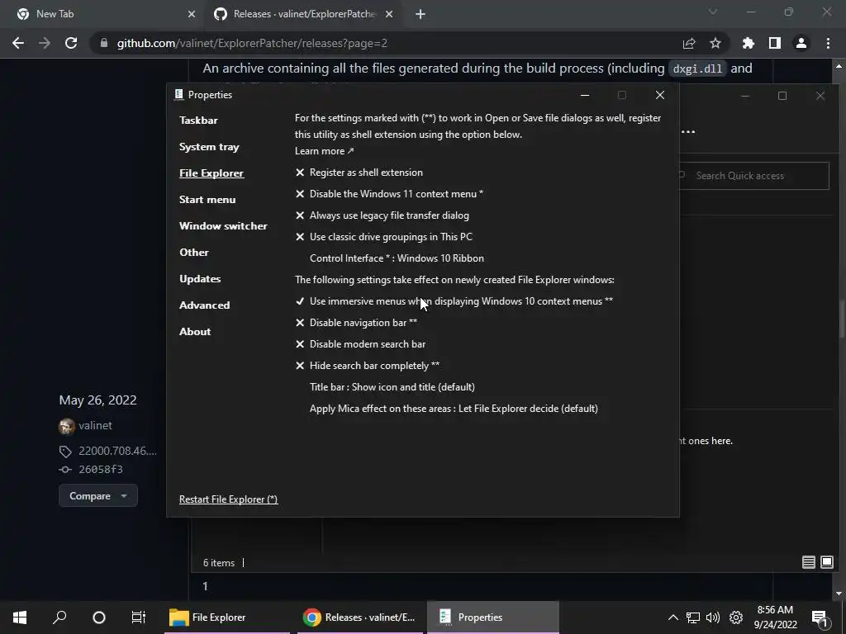Switch File Explorer to large icons view
846x634 pixels.
[x=826, y=562]
